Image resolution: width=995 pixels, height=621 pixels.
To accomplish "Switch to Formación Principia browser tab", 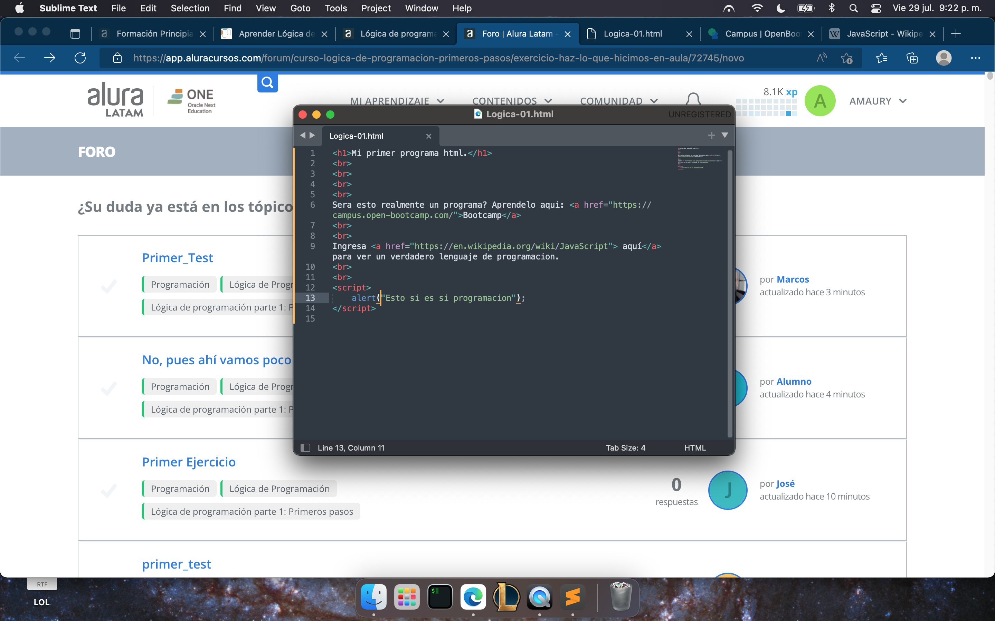I will coord(153,34).
